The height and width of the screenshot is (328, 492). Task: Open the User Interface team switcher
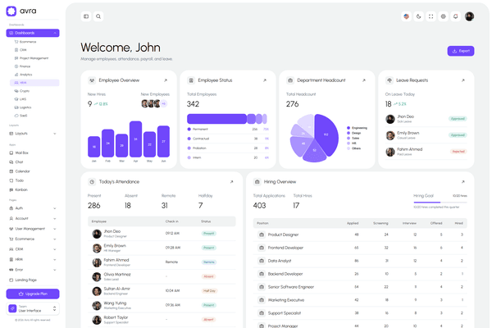click(33, 308)
